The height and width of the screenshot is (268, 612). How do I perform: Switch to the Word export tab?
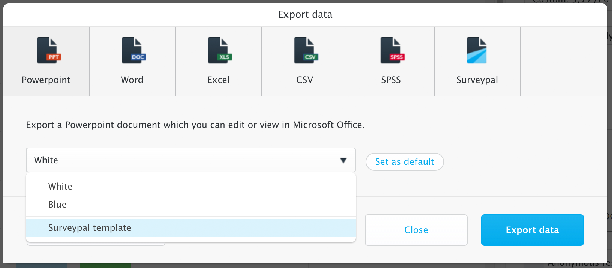tap(132, 61)
